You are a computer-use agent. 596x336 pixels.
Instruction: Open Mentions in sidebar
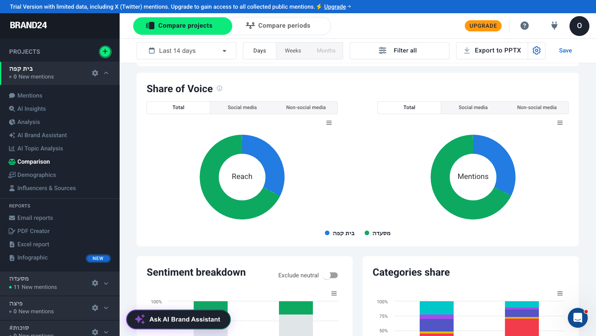(x=30, y=95)
